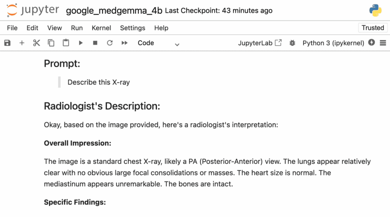Rename the google_medgemma_4b notebook title
Screen dimensions: 390x217
click(114, 11)
